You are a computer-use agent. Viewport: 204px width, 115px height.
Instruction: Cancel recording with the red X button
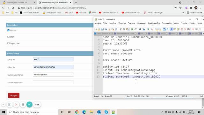click(16, 104)
